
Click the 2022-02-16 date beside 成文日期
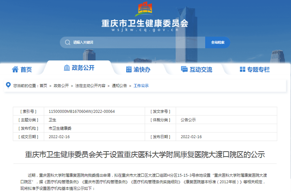(x=59, y=137)
